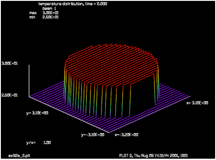Click the min 2.50E+01 value
Image resolution: width=216 pixels, height=160 pixels.
(50, 17)
